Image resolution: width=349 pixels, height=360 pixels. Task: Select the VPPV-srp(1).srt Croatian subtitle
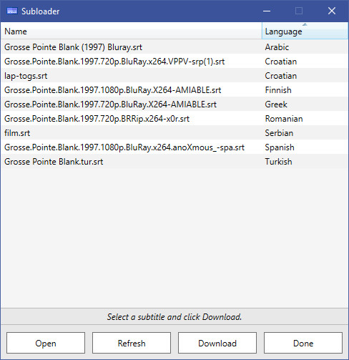[x=174, y=62]
